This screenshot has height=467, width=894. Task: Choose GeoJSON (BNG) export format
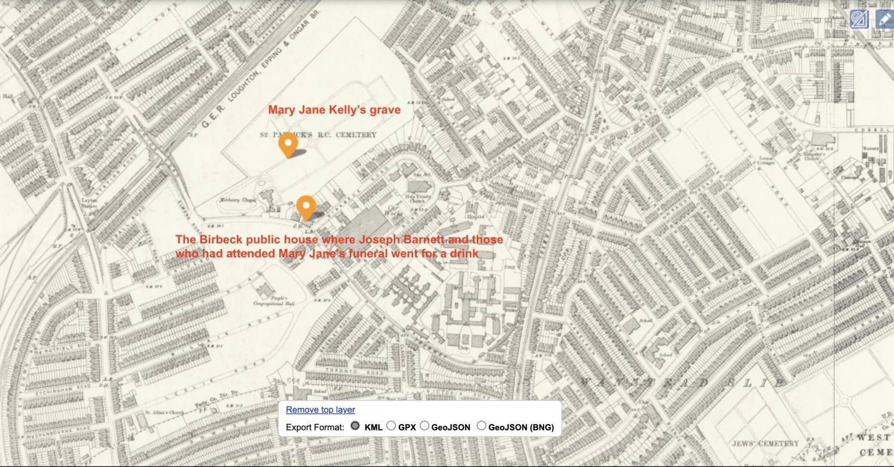(481, 426)
